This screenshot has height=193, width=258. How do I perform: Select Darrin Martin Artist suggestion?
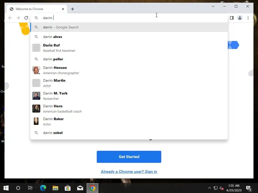tap(129, 83)
